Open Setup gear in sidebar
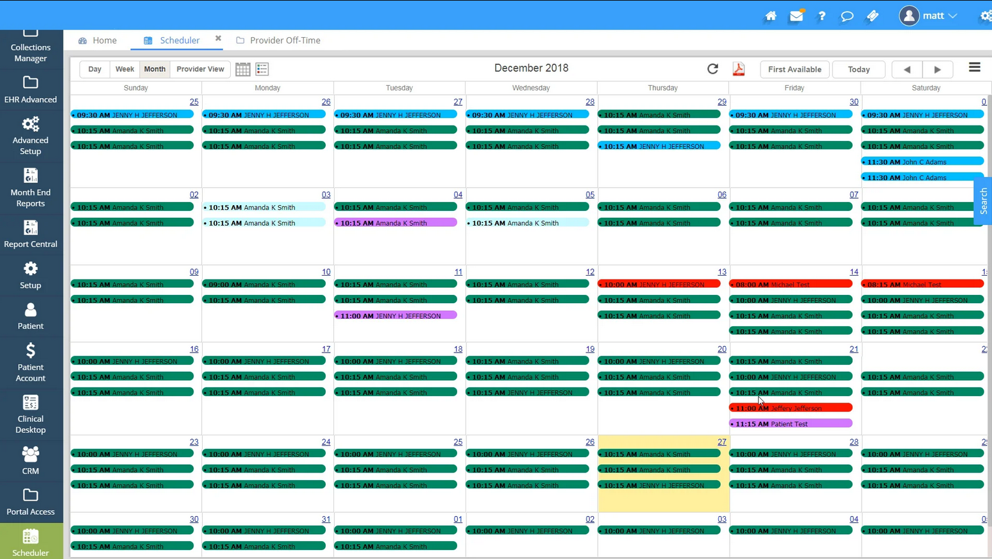Viewport: 992px width, 559px height. click(31, 275)
